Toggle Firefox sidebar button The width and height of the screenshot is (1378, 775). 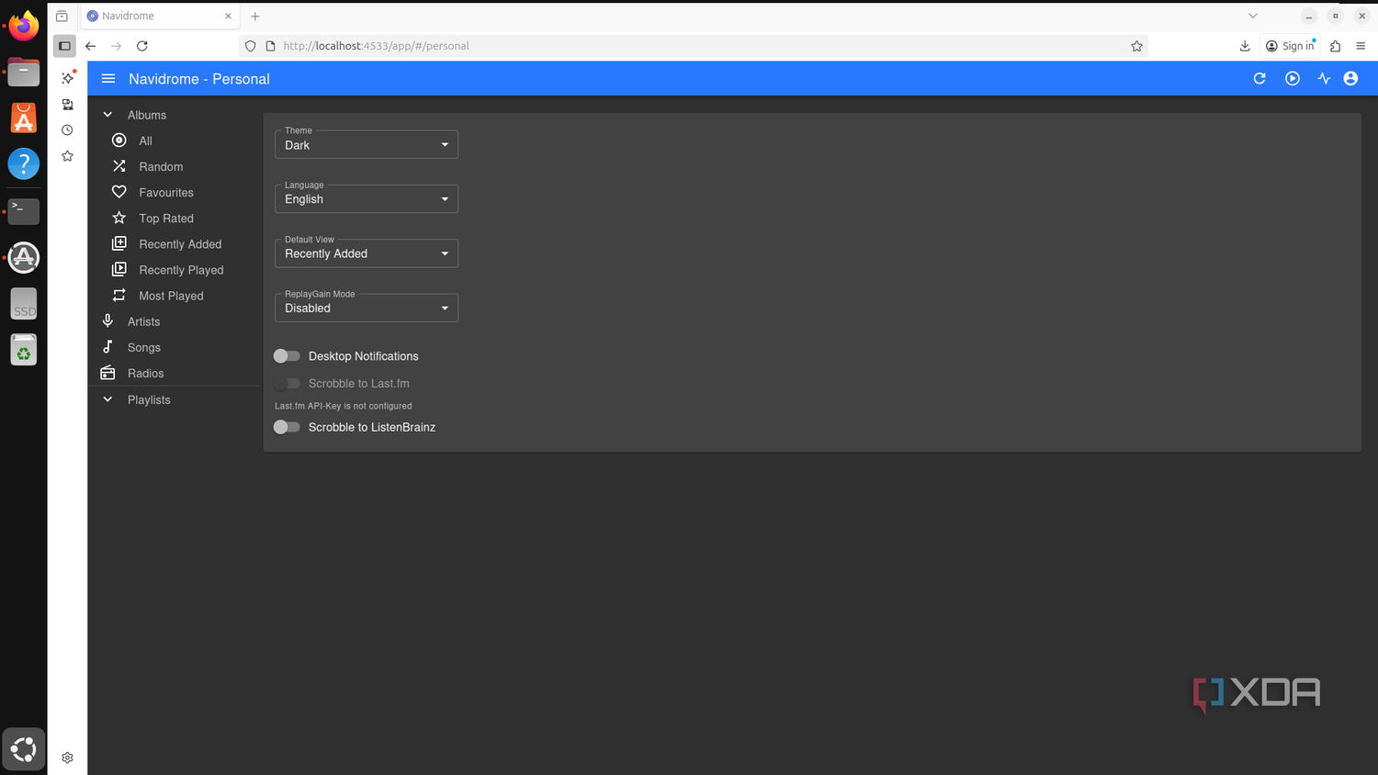click(64, 46)
